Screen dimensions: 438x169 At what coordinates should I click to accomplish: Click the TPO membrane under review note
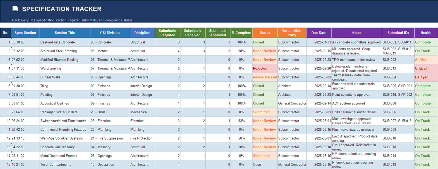pyautogui.click(x=357, y=60)
